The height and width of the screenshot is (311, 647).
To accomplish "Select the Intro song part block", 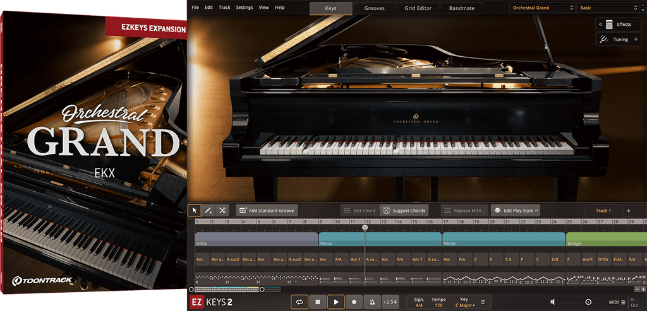I will (257, 239).
